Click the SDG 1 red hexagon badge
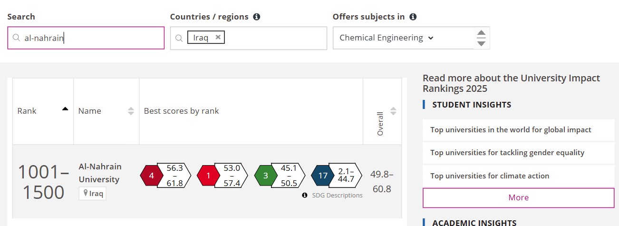Screen dimensions: 619x226 (208, 176)
